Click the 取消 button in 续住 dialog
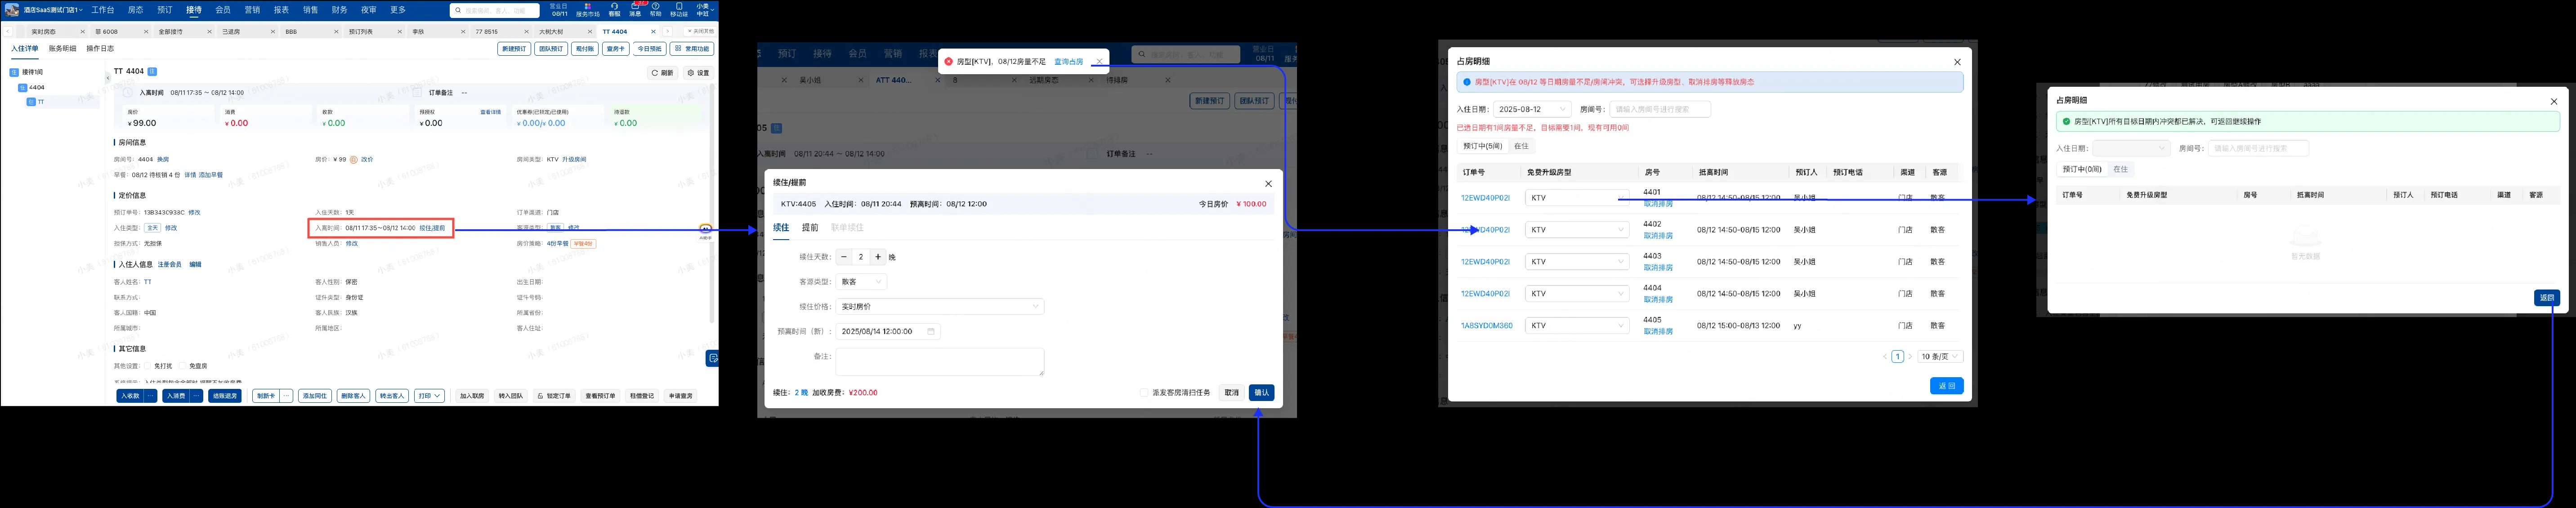The width and height of the screenshot is (2576, 508). point(1232,393)
